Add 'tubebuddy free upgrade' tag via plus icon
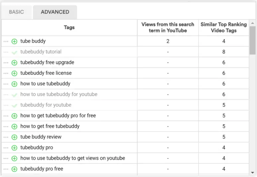The image size is (257, 177). pyautogui.click(x=14, y=63)
